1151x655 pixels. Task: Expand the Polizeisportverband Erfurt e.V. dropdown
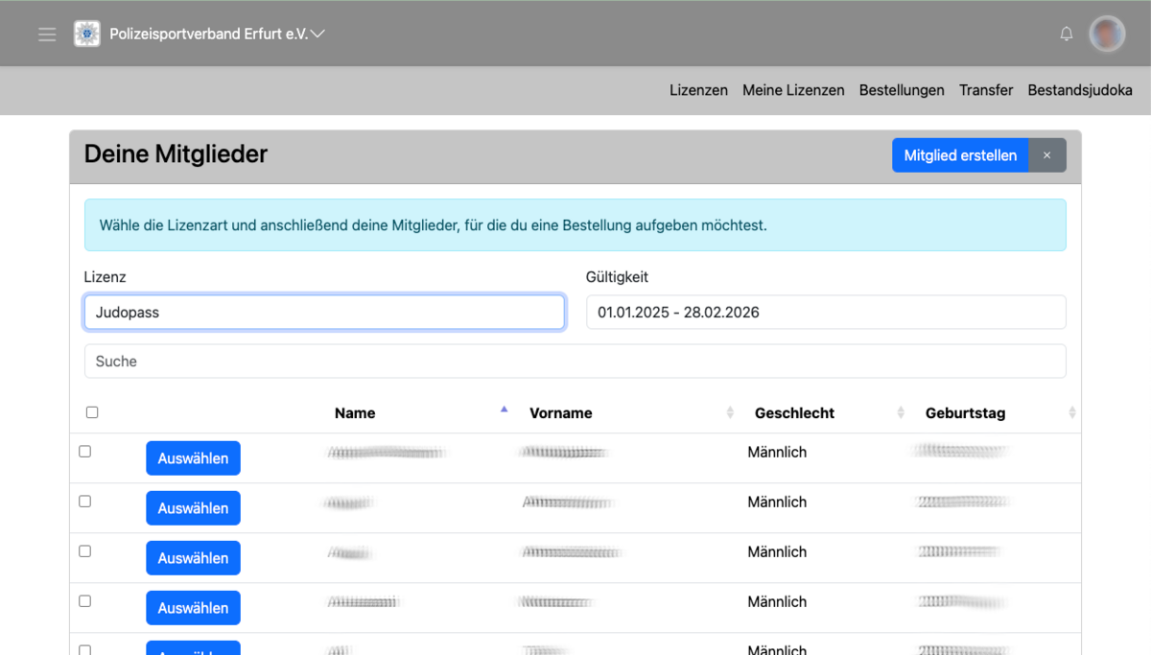317,34
